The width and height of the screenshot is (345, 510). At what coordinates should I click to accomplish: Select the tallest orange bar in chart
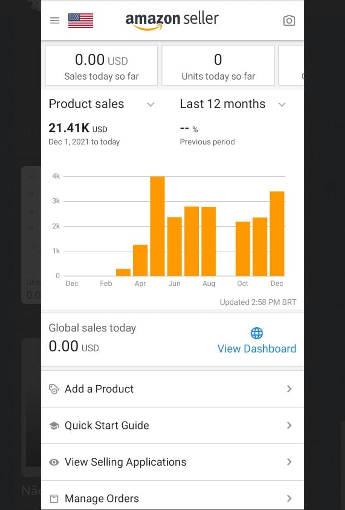click(158, 226)
